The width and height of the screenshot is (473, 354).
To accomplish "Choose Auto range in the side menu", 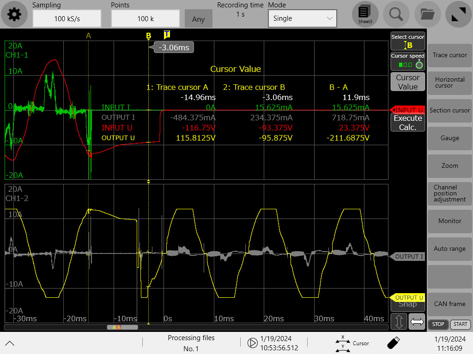I will (449, 248).
